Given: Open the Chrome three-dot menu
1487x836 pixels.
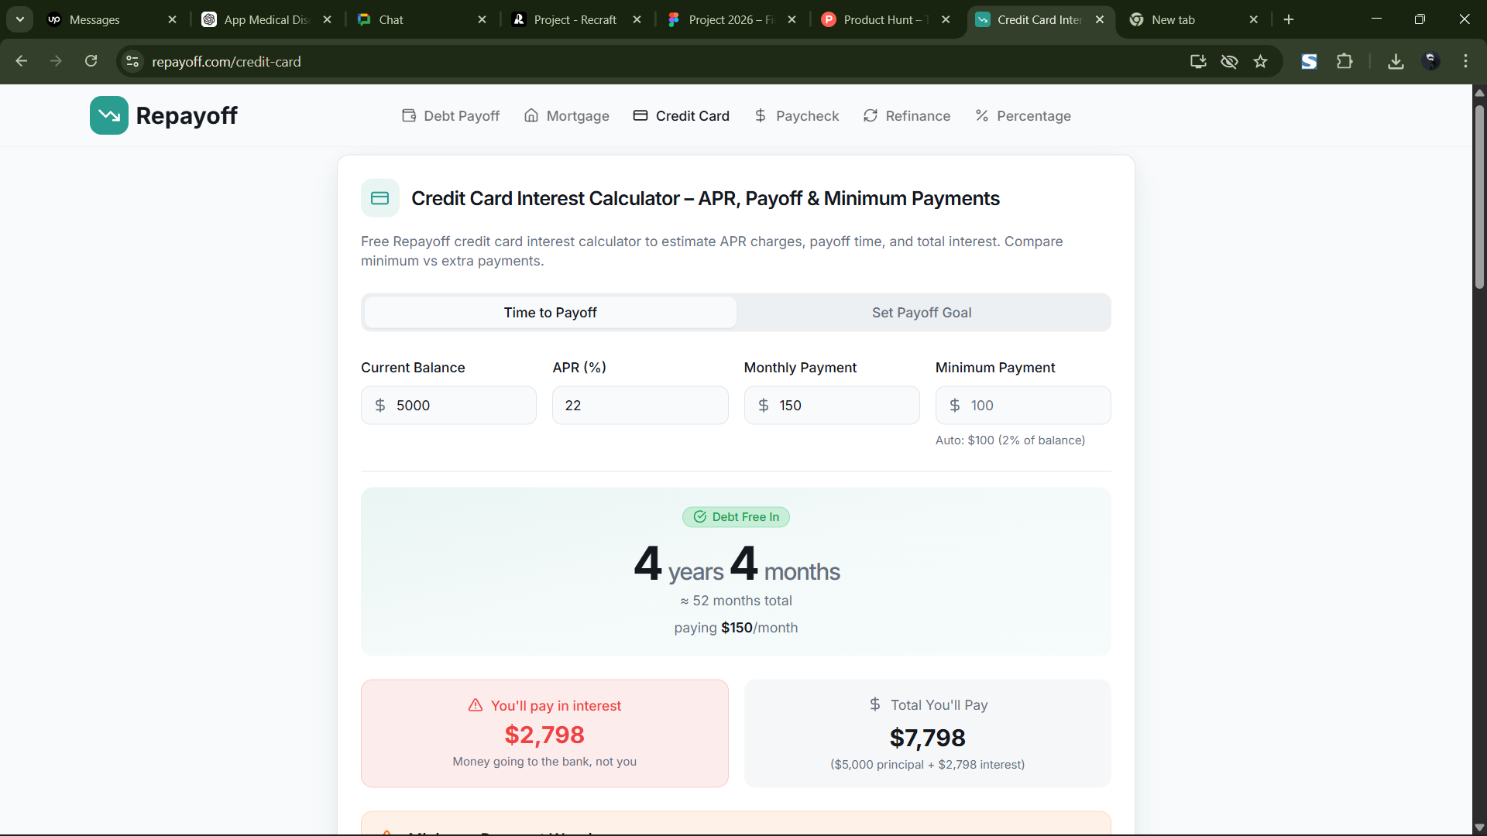Looking at the screenshot, I should point(1465,61).
